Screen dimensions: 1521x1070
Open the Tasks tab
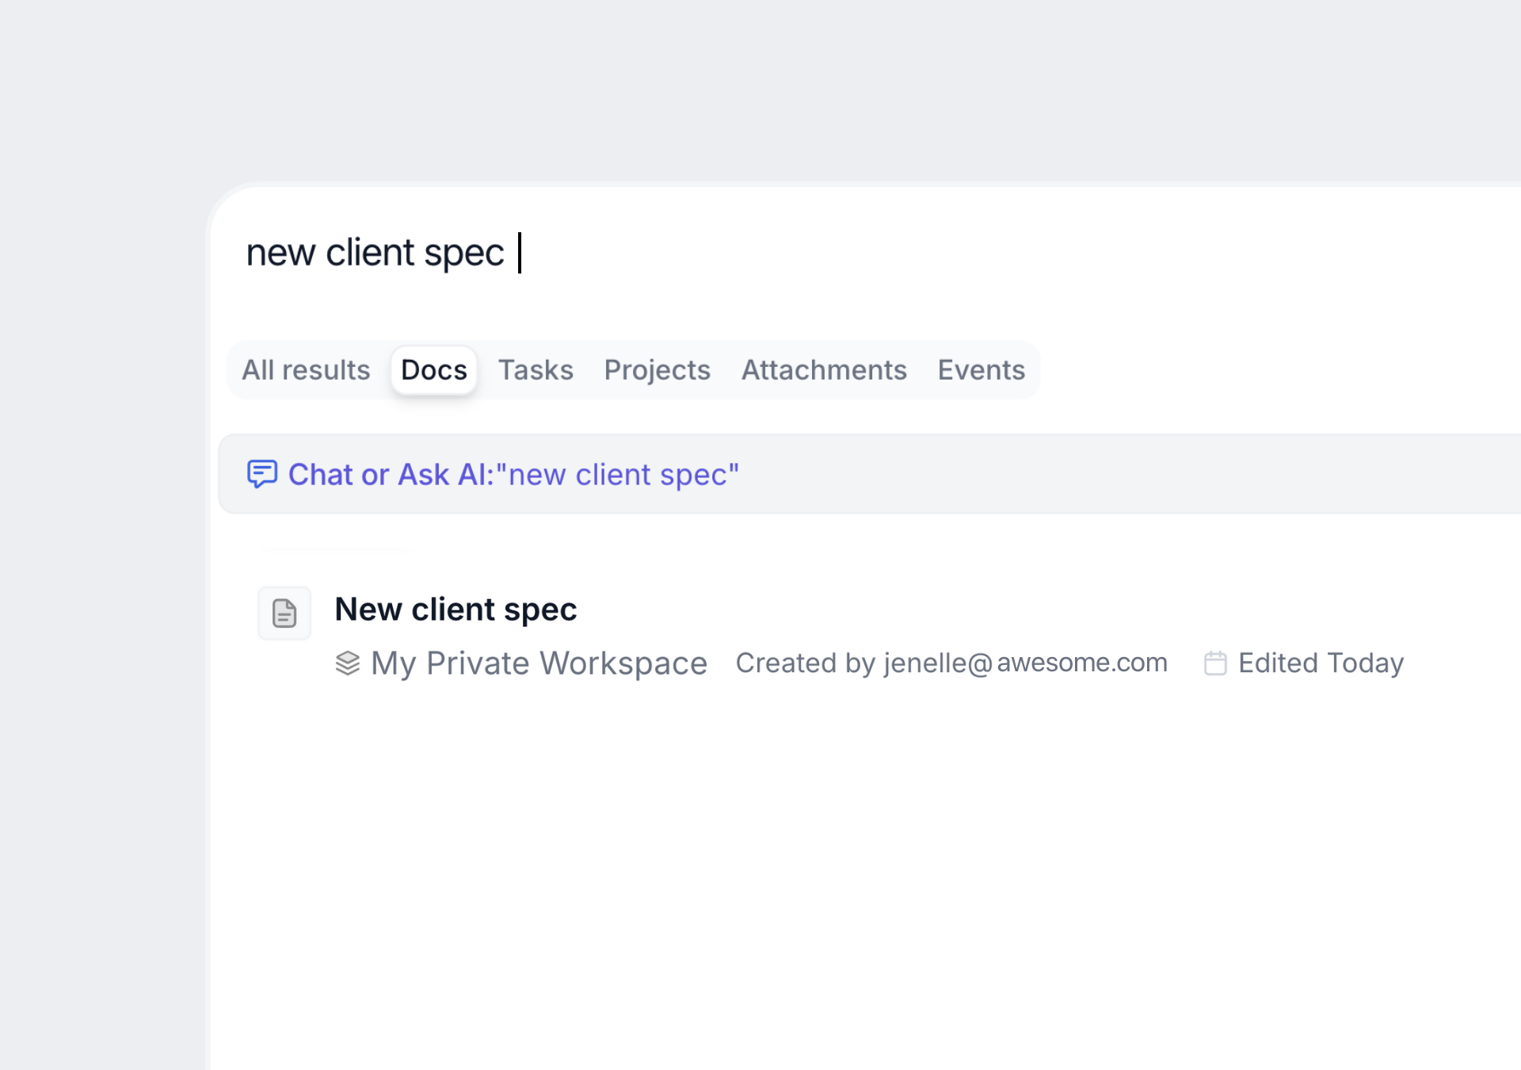click(536, 370)
